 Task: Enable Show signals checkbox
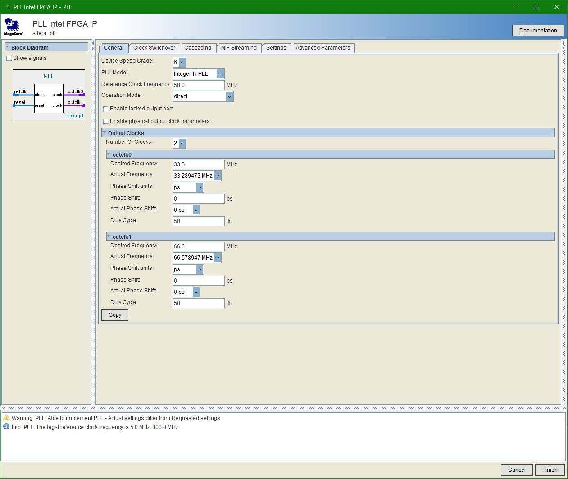coord(9,59)
